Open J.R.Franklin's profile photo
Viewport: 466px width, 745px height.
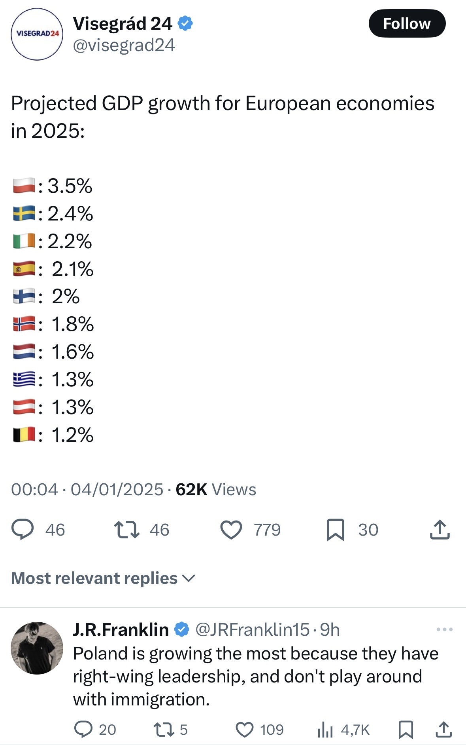click(37, 648)
